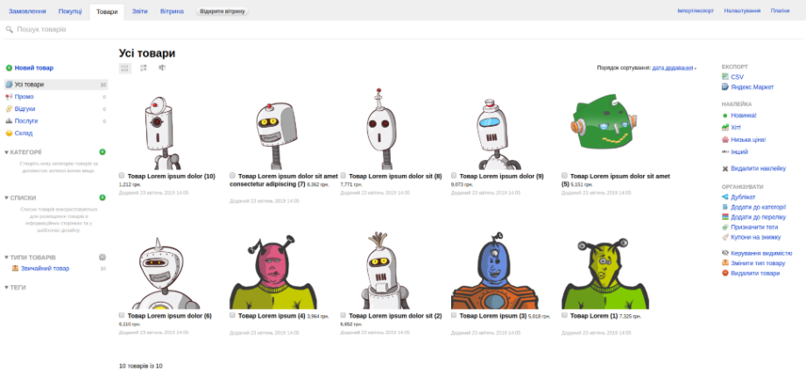
Task: Click the green plus icon beside Категорії
Action: (x=103, y=152)
